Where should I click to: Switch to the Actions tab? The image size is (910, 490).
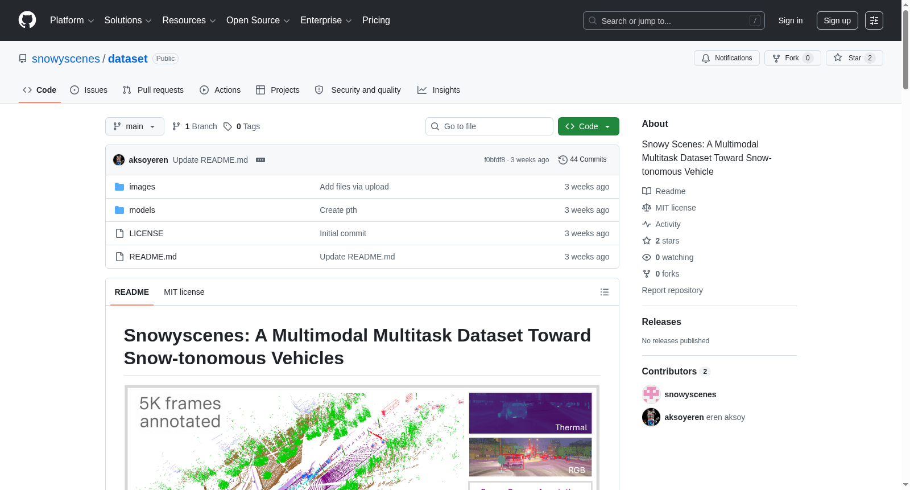point(220,90)
